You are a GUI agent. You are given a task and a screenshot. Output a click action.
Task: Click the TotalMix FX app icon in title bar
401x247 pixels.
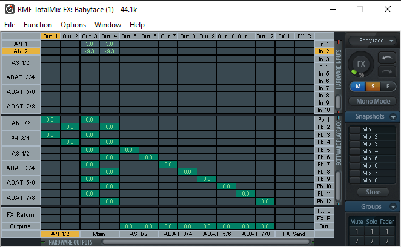point(10,10)
